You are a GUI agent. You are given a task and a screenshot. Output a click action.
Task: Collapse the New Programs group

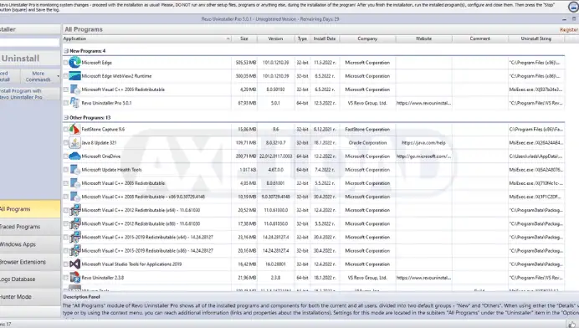click(66, 51)
